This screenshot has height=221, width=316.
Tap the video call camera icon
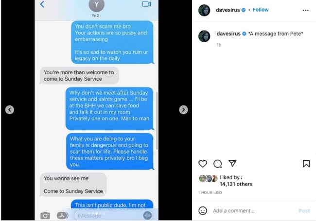click(146, 4)
